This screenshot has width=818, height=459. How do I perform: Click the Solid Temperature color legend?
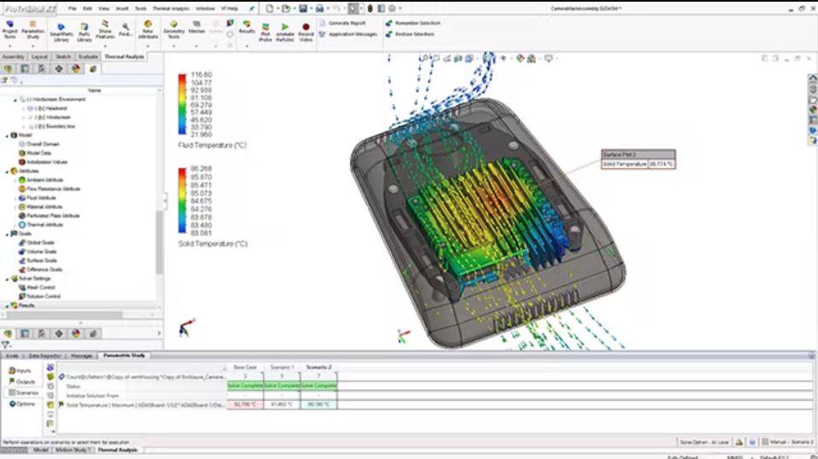tap(182, 200)
